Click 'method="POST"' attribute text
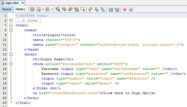The image size is (187, 107). pos(111,64)
